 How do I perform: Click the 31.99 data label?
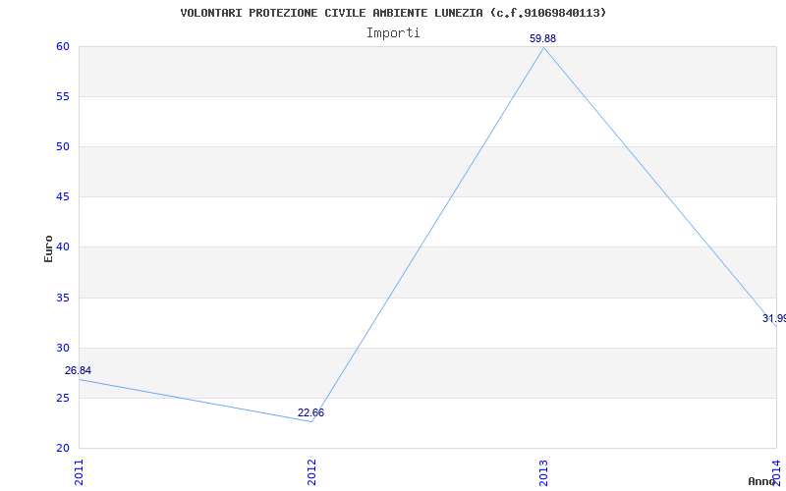774,318
